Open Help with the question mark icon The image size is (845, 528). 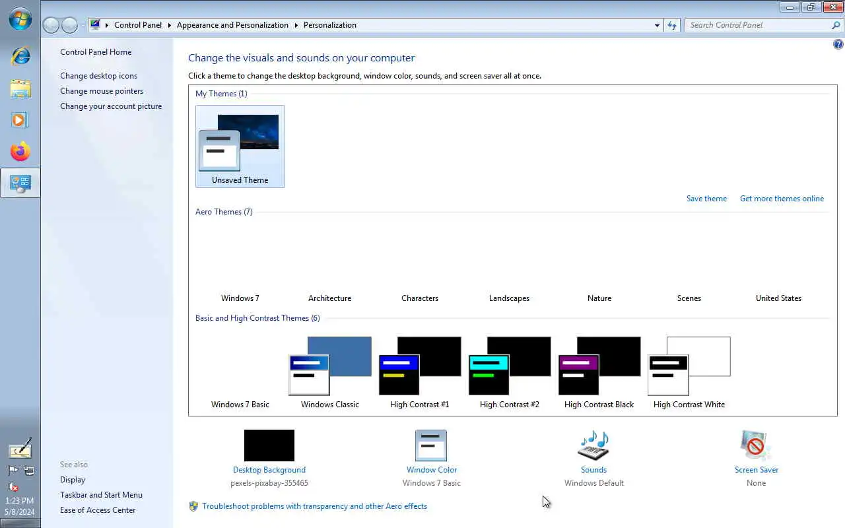click(838, 45)
